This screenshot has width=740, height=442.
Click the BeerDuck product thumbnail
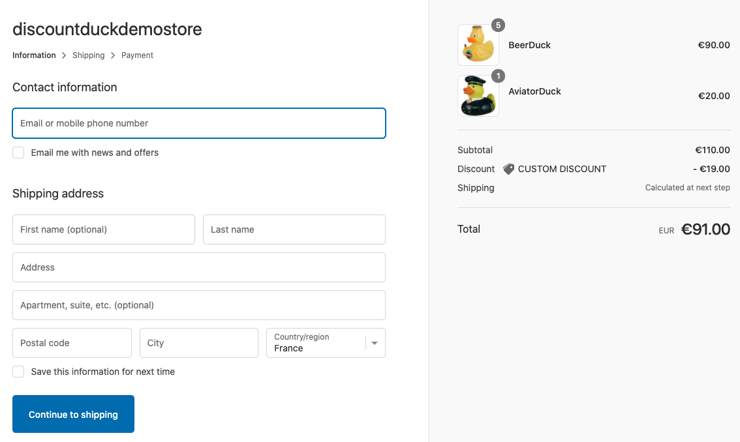[x=478, y=46]
